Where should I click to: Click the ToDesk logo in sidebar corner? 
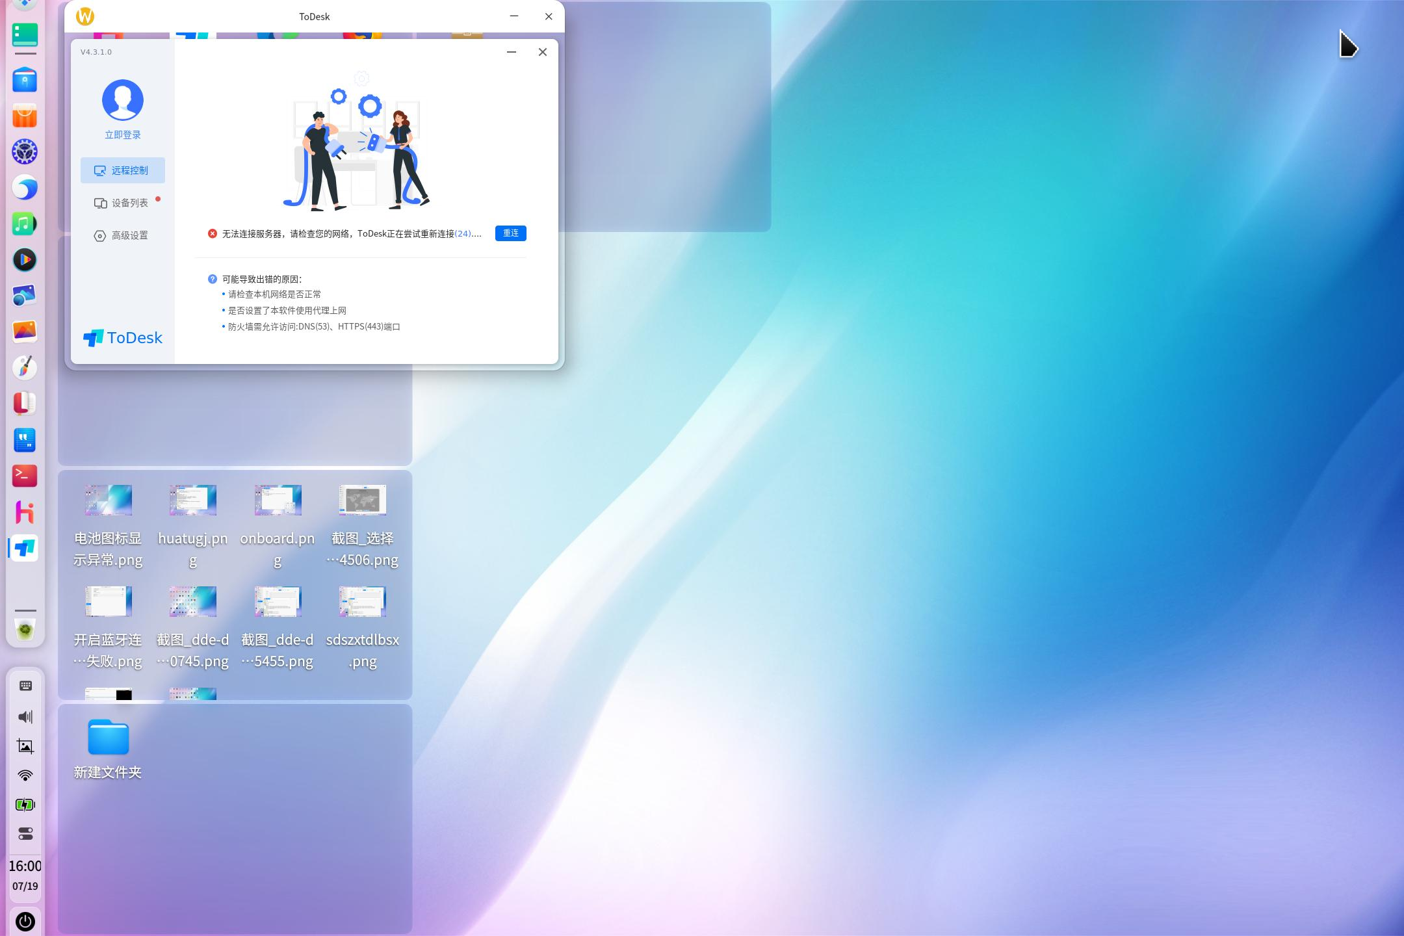point(122,337)
